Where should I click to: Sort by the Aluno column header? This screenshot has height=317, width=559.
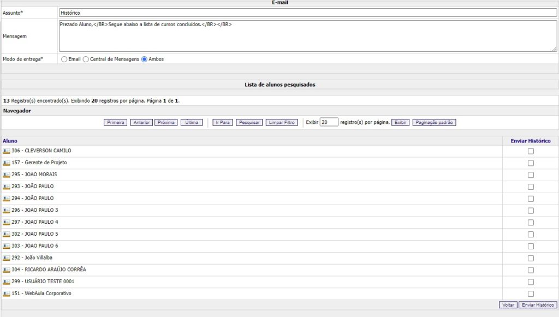click(10, 141)
